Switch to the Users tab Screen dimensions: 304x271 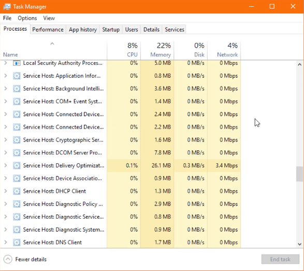pyautogui.click(x=132, y=30)
